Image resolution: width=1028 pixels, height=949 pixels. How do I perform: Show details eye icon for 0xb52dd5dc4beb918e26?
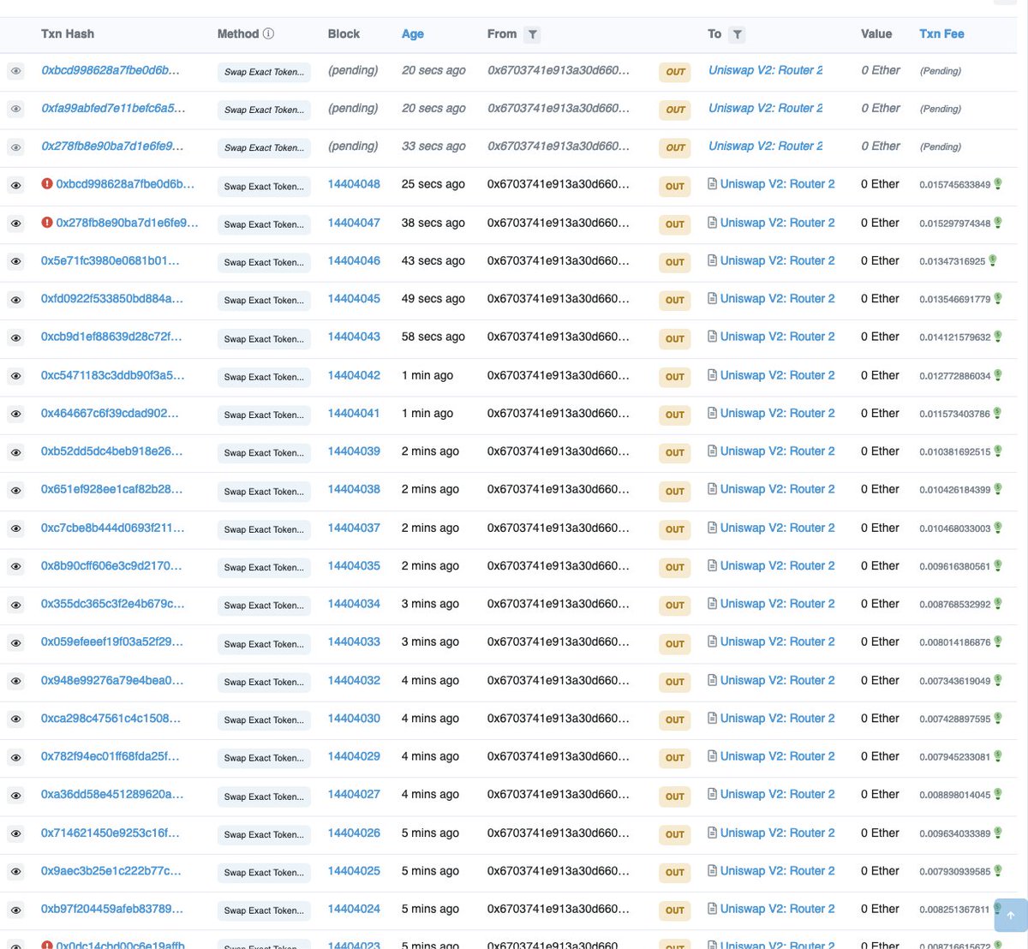15,452
